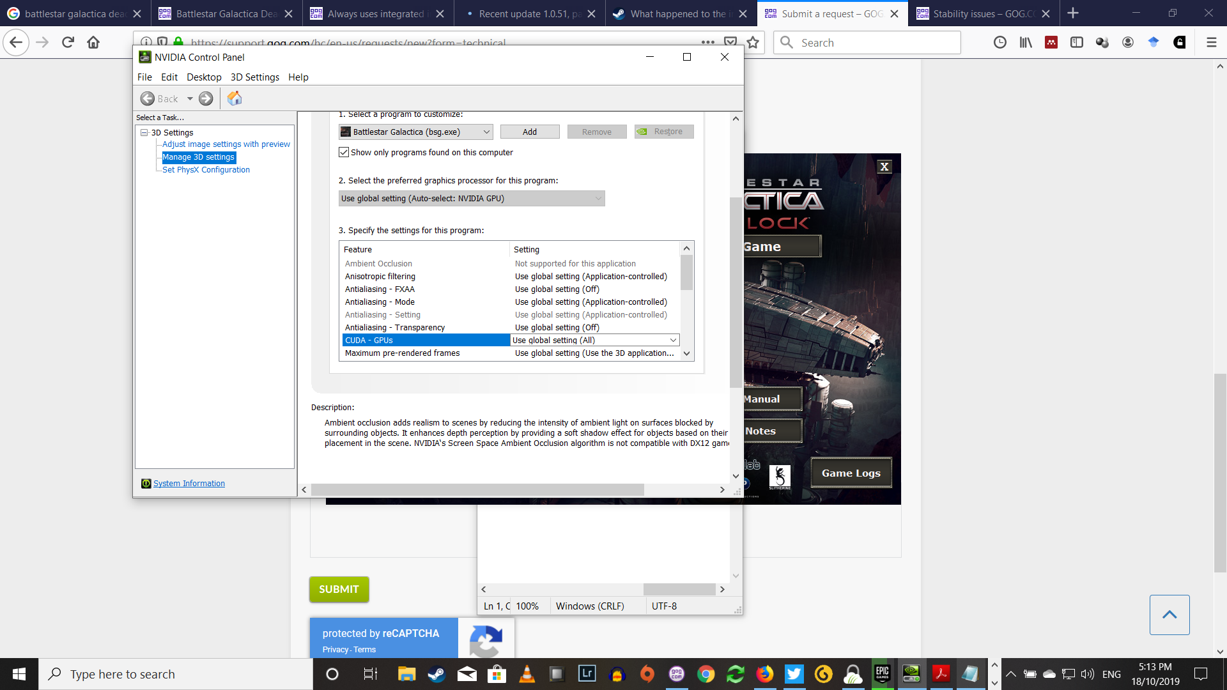Open a new browser tab
1227x690 pixels.
tap(1073, 13)
